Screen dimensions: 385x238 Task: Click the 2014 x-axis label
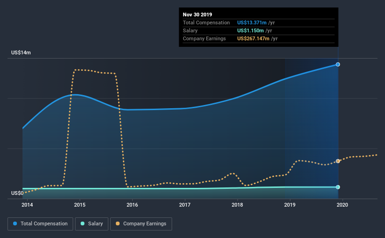[x=27, y=205]
